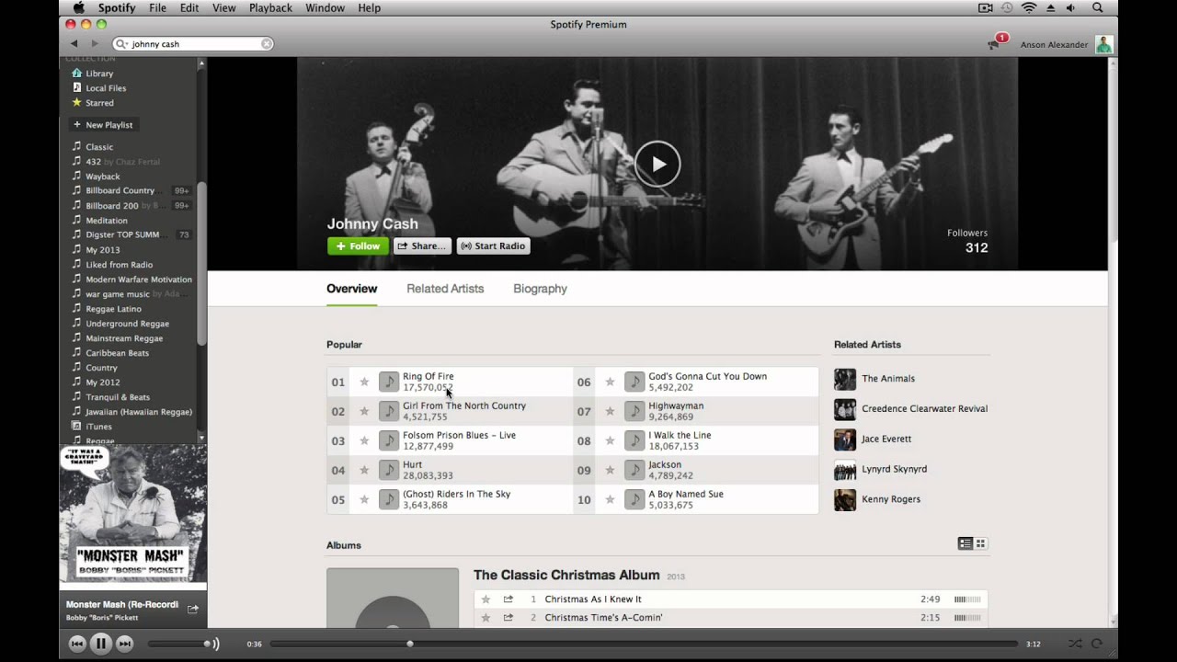Open the Billboard Country playlist
The height and width of the screenshot is (662, 1177).
pos(120,191)
